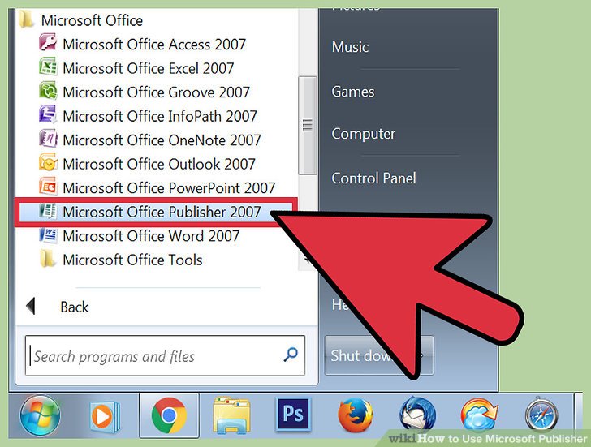Click the Search programs and files box
This screenshot has height=447, width=591.
pos(165,355)
